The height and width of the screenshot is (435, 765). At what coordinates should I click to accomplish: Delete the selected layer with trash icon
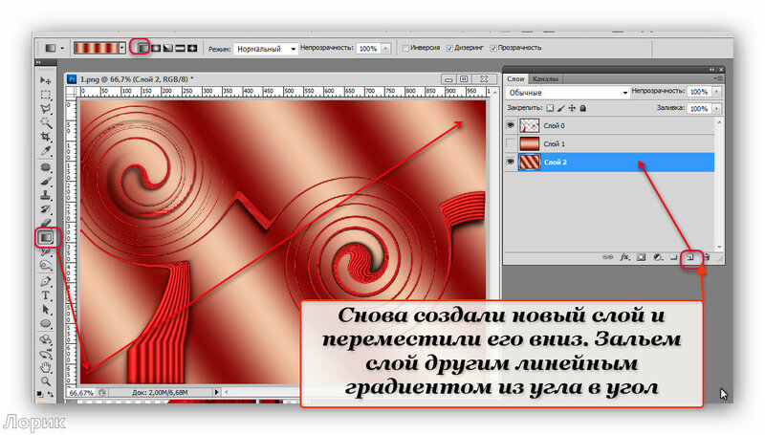point(707,257)
